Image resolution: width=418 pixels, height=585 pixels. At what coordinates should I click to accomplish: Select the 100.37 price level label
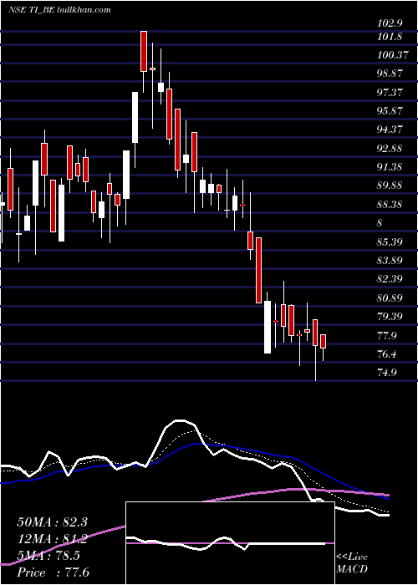tap(394, 55)
